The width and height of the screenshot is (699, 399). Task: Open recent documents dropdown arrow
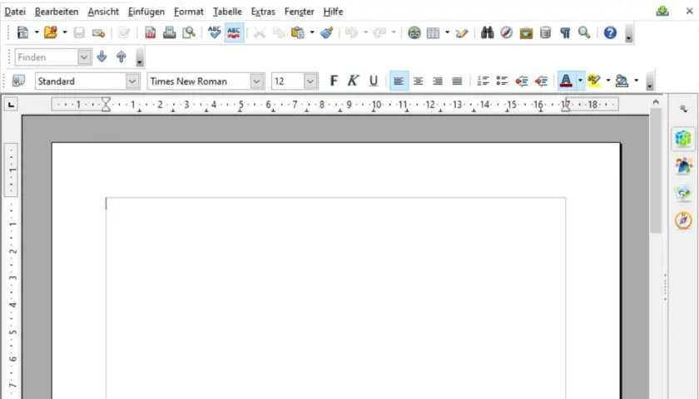point(65,32)
